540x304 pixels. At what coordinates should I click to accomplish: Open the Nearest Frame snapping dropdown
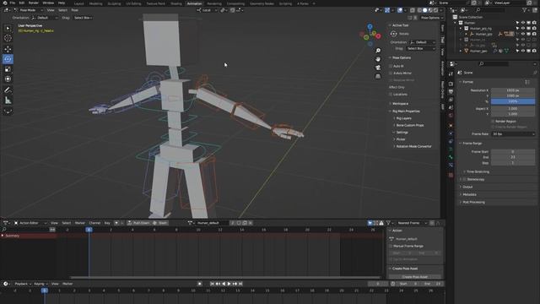(412, 223)
